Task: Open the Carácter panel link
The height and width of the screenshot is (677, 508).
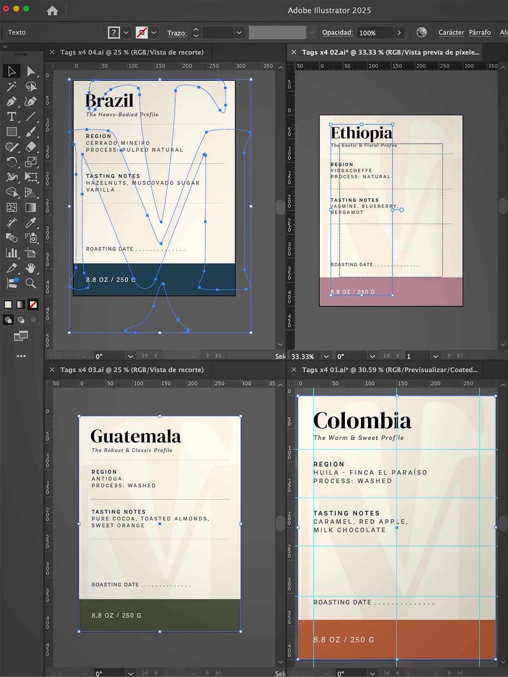Action: (x=451, y=33)
